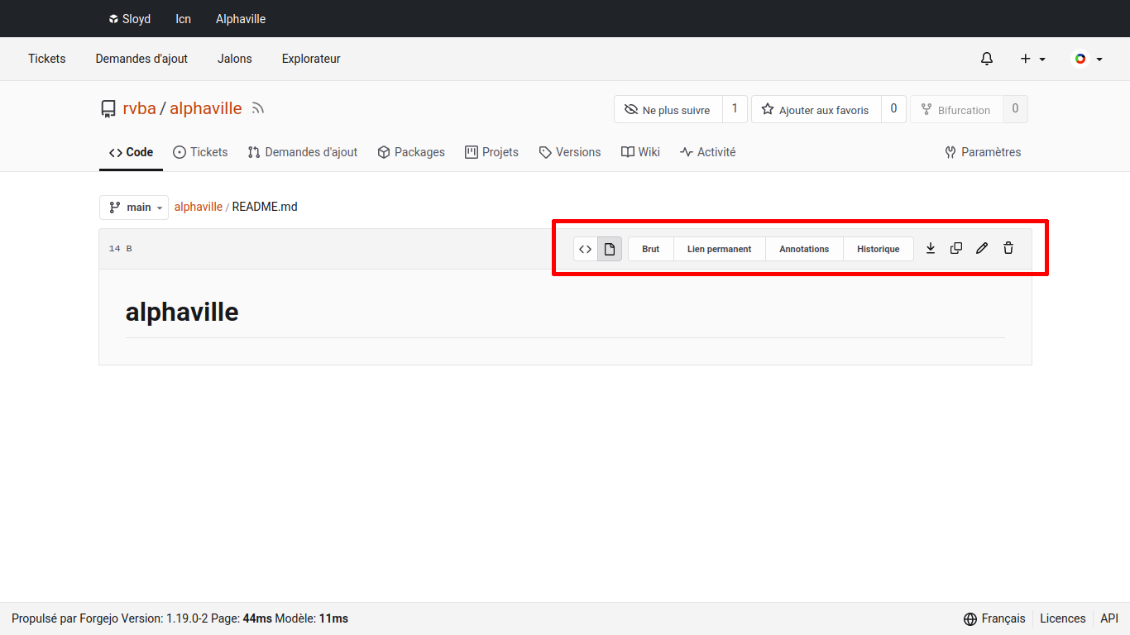Expand the main branch dropdown
This screenshot has width=1130, height=635.
134,208
